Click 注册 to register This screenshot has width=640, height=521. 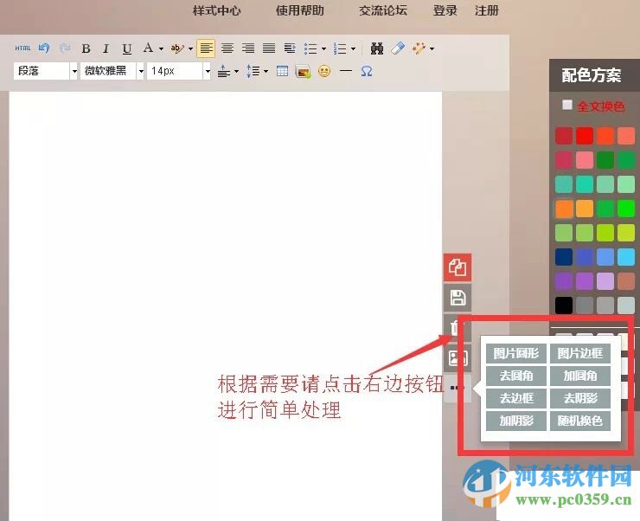(x=487, y=10)
